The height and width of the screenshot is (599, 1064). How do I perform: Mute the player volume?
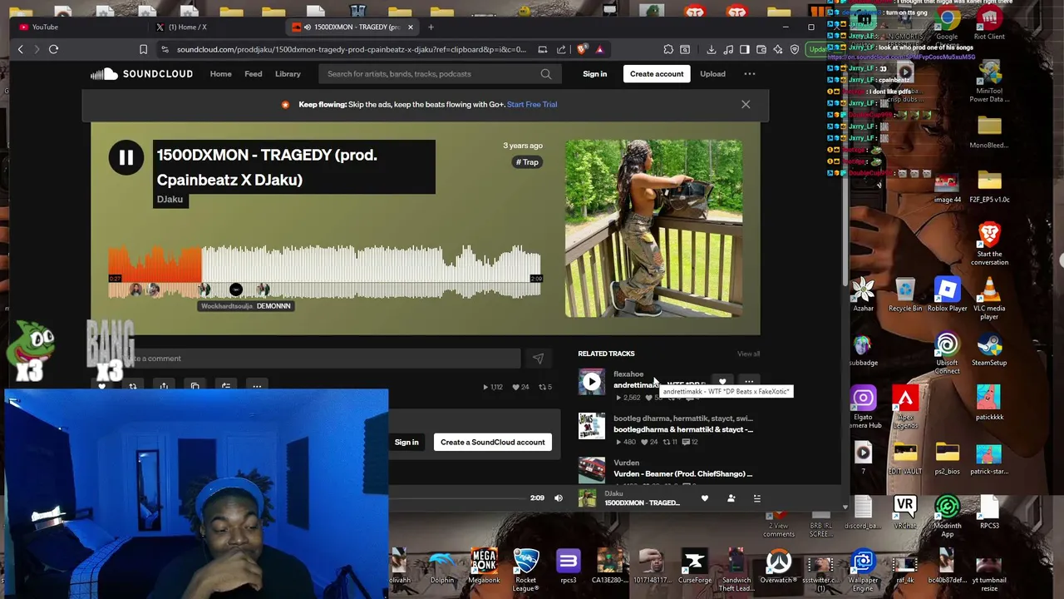tap(559, 498)
